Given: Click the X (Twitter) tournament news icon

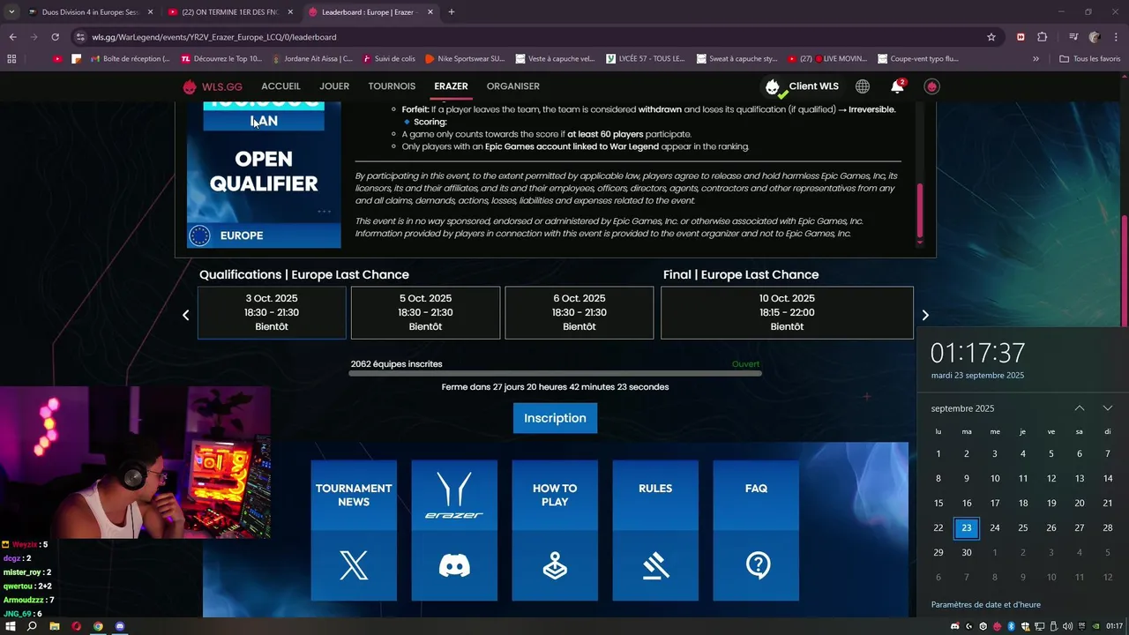Looking at the screenshot, I should coord(354,566).
